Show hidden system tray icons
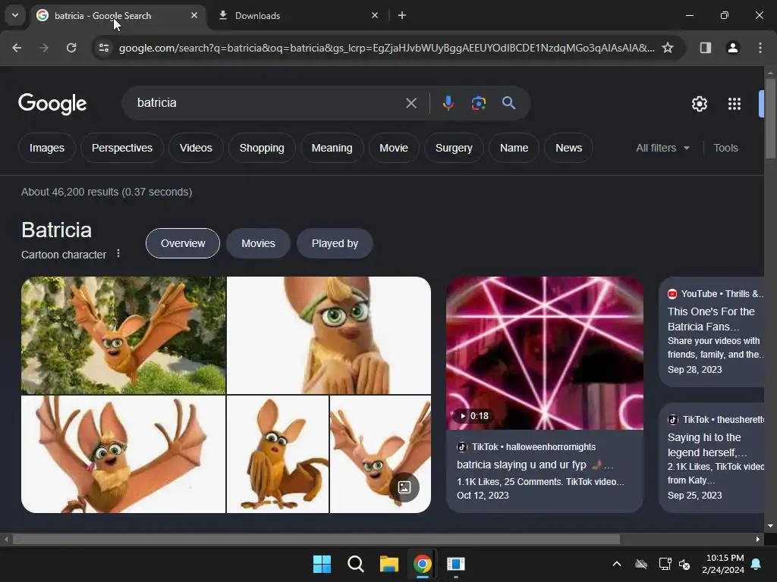The image size is (777, 582). [x=616, y=564]
